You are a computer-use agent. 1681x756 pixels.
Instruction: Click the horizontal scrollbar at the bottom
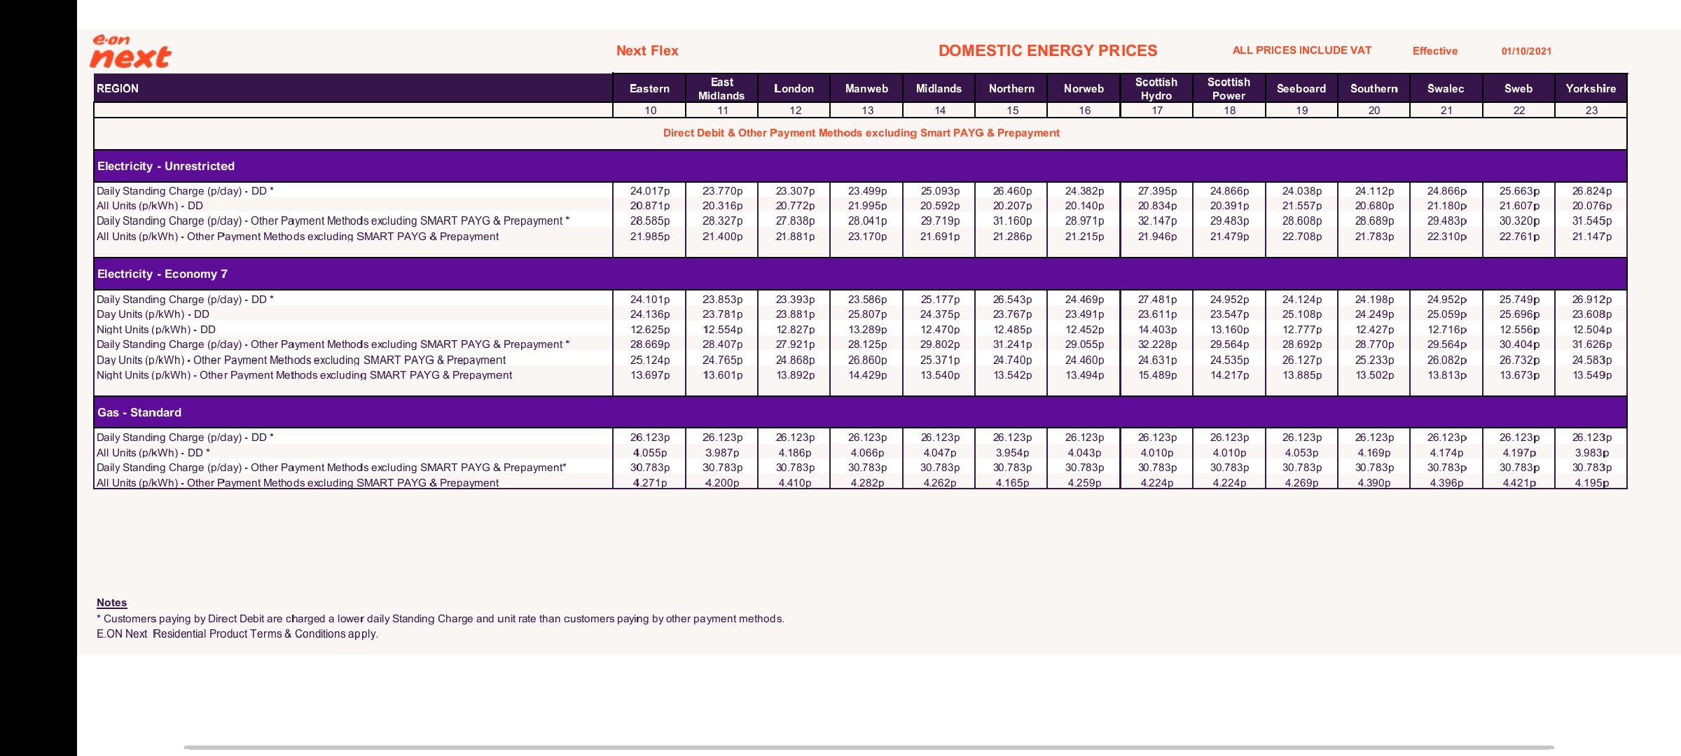[x=869, y=747]
